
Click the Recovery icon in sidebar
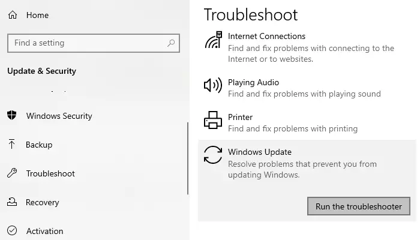[x=12, y=202]
